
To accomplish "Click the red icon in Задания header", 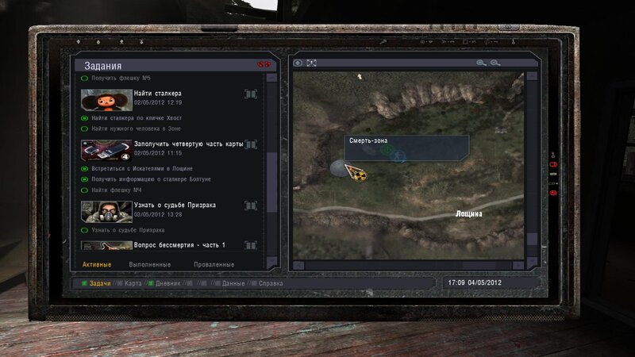I will coord(264,64).
